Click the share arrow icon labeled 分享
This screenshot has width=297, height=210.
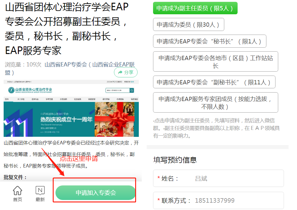[125, 72]
